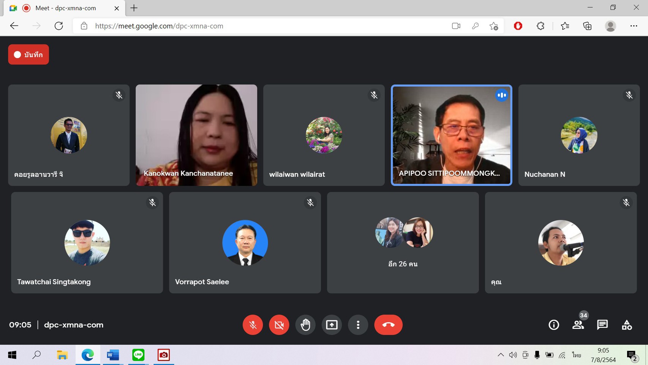Show the participants list with 34 people

pos(578,325)
